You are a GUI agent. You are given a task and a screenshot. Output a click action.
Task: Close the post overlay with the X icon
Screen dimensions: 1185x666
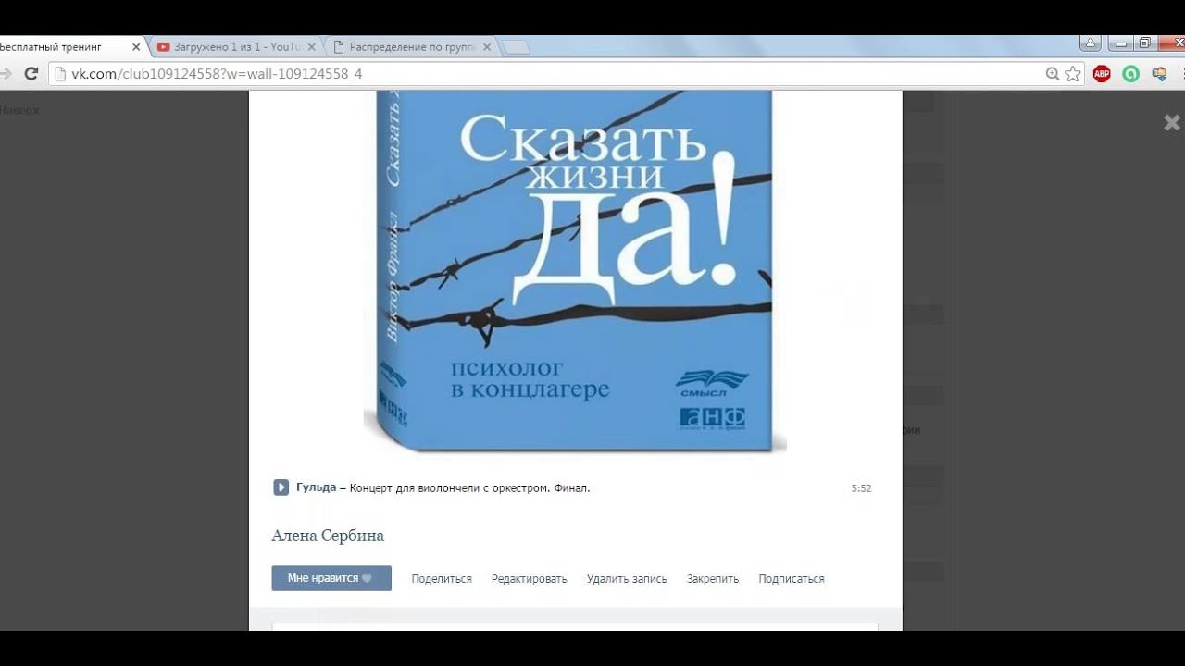coord(1172,122)
